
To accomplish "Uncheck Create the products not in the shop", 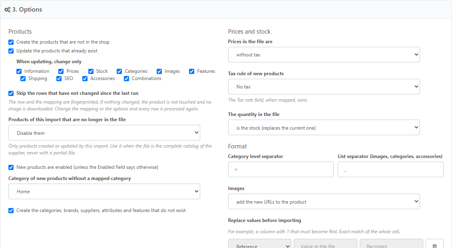I will click(x=11, y=42).
